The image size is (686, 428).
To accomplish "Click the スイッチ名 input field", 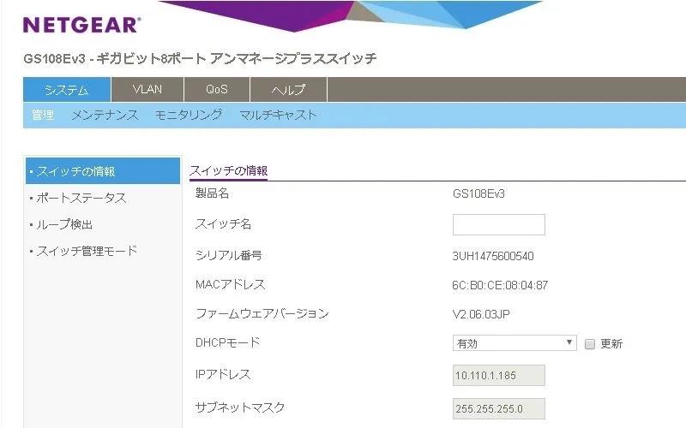I will (499, 224).
